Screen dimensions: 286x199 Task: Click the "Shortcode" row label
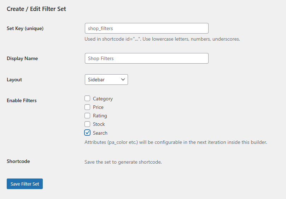point(18,161)
